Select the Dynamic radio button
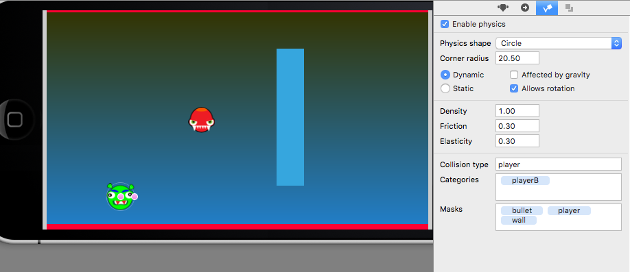This screenshot has height=272, width=630. click(445, 75)
